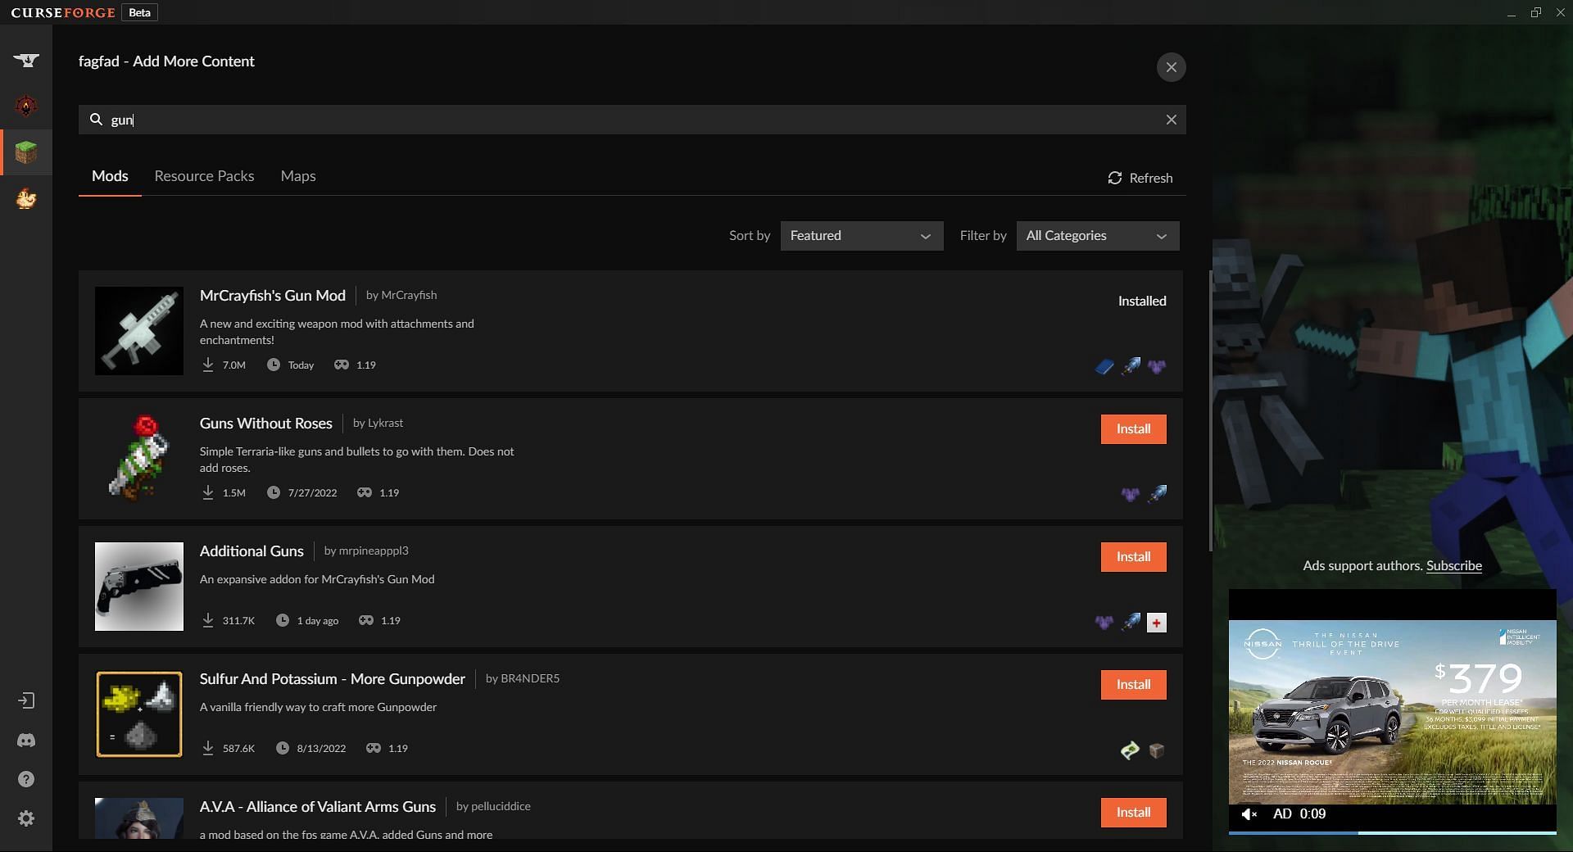The height and width of the screenshot is (852, 1573).
Task: Click sword category icon on Additional Guns
Action: [1131, 622]
